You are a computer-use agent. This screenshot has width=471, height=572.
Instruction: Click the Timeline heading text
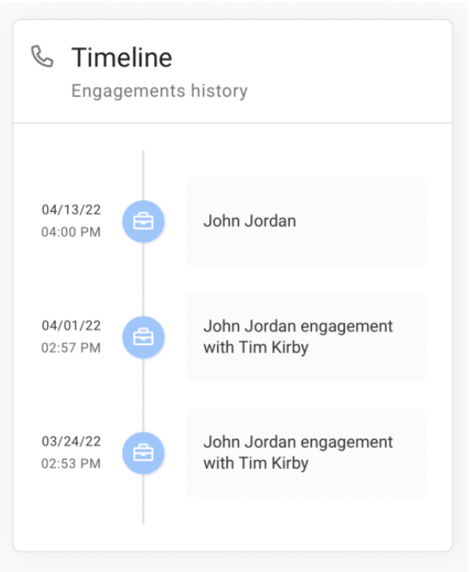click(122, 58)
